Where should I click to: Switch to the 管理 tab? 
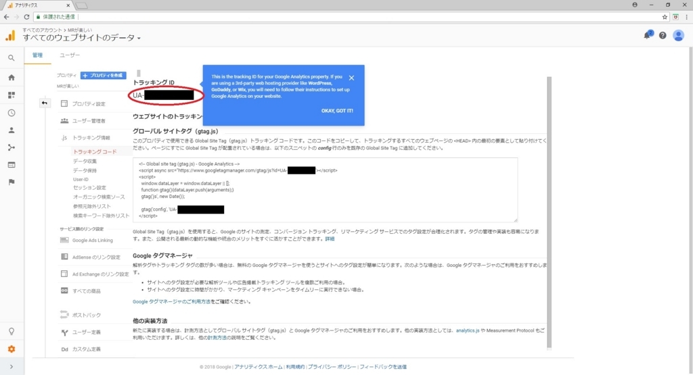38,55
